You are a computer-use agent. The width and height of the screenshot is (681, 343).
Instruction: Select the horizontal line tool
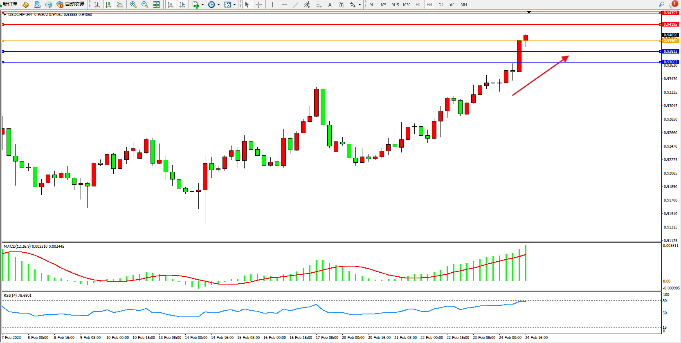click(x=284, y=4)
